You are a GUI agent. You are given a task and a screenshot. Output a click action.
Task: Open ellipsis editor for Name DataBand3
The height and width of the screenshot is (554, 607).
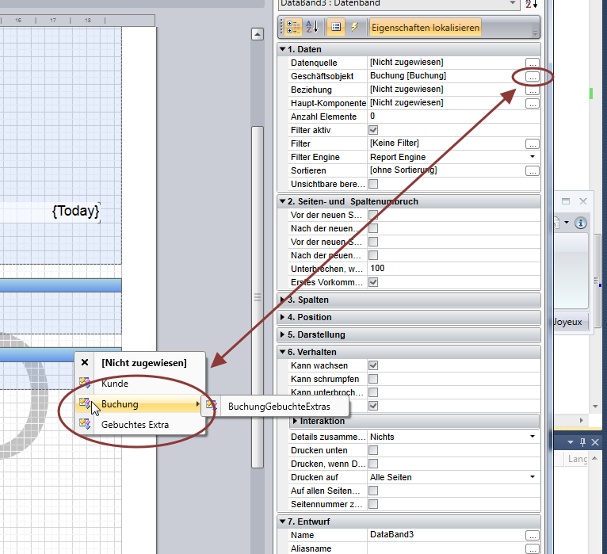point(533,536)
